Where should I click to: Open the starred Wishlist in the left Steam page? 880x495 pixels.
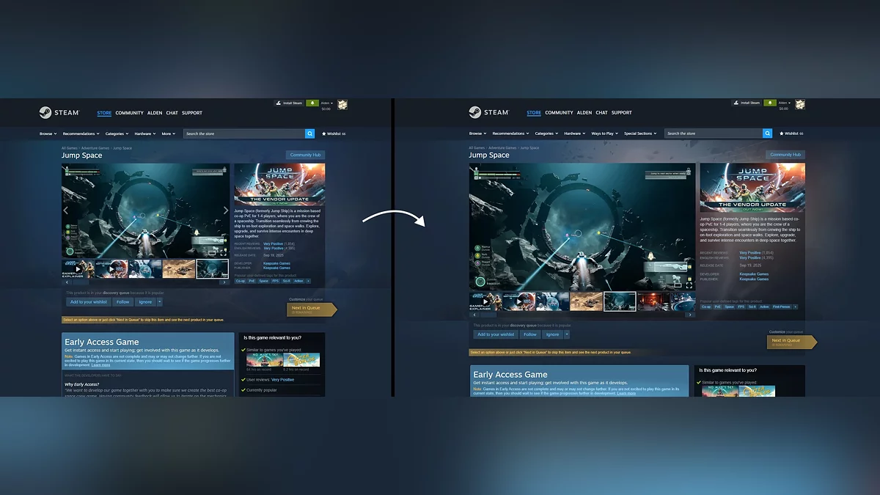(334, 133)
